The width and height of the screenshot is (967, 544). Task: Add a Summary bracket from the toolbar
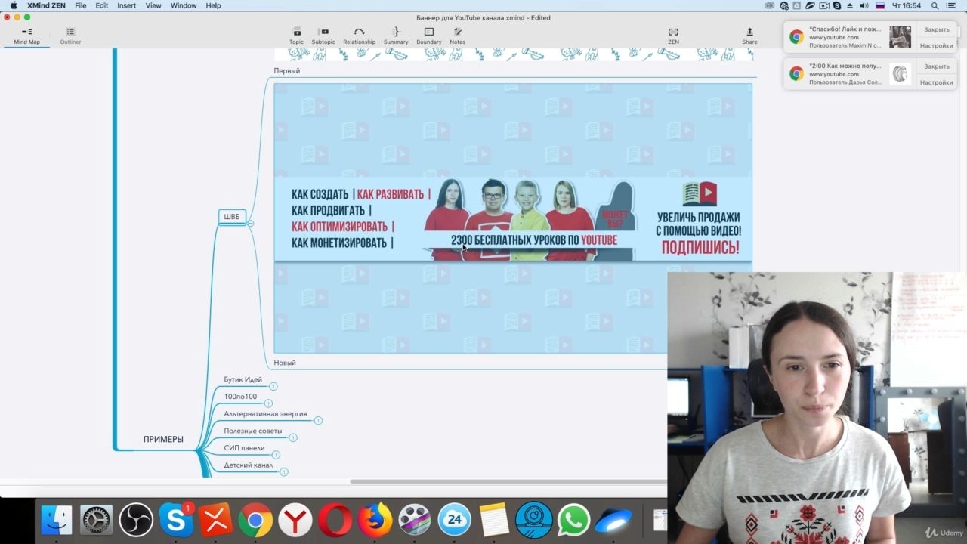[396, 36]
